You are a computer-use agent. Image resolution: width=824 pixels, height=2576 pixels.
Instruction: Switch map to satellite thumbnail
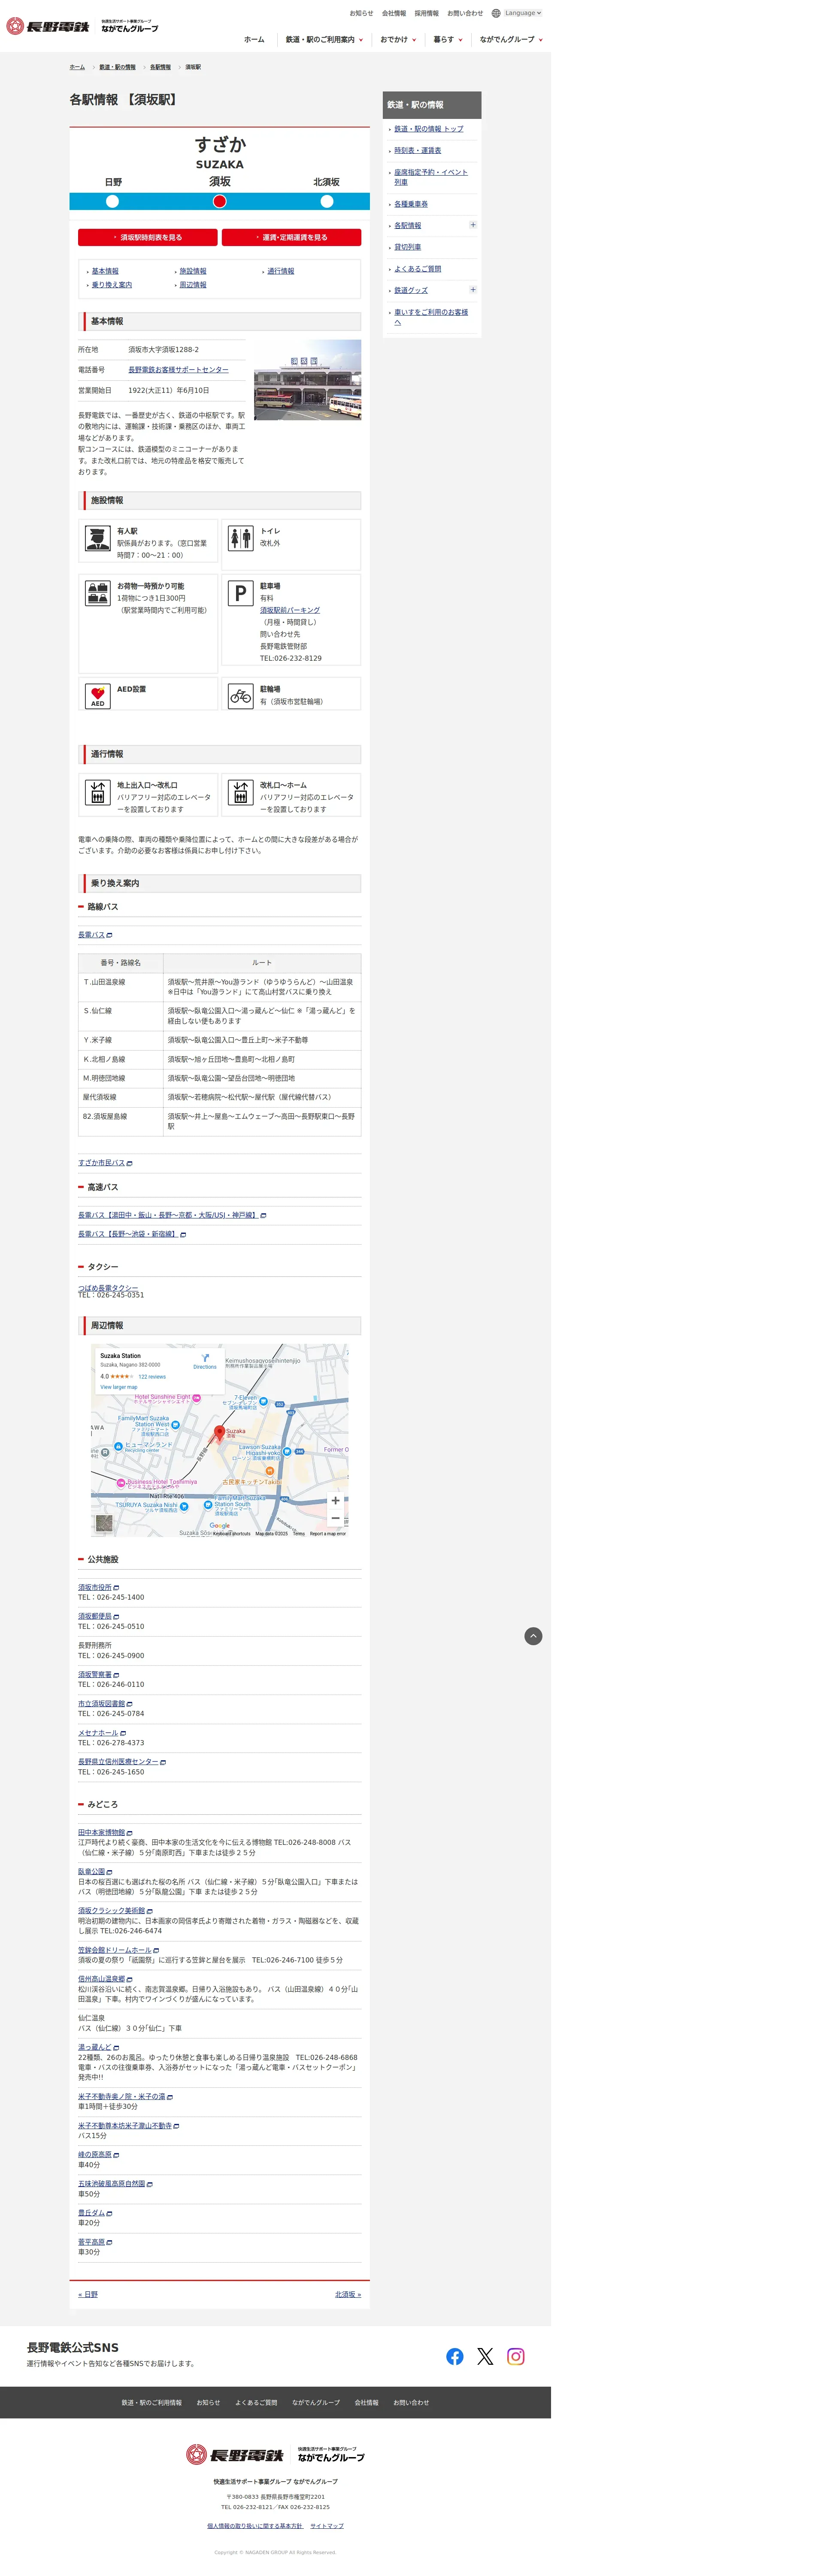click(104, 1523)
